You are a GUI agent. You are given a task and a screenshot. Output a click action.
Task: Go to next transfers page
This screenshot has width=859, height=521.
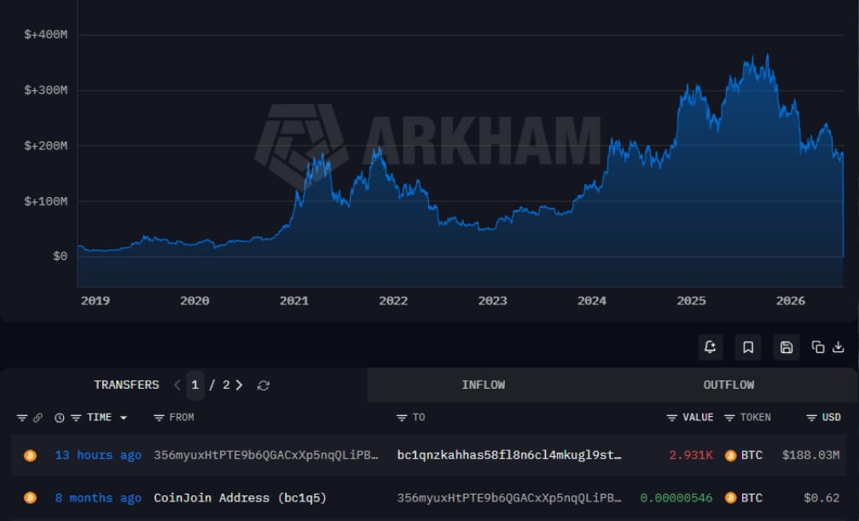pyautogui.click(x=240, y=385)
